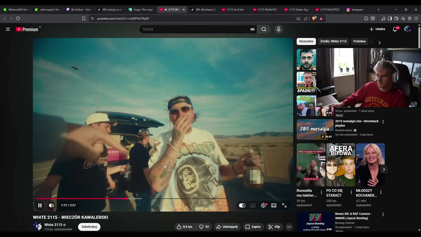Share the video via Udostępnij
Viewport: 421px width, 237px height.
227,227
